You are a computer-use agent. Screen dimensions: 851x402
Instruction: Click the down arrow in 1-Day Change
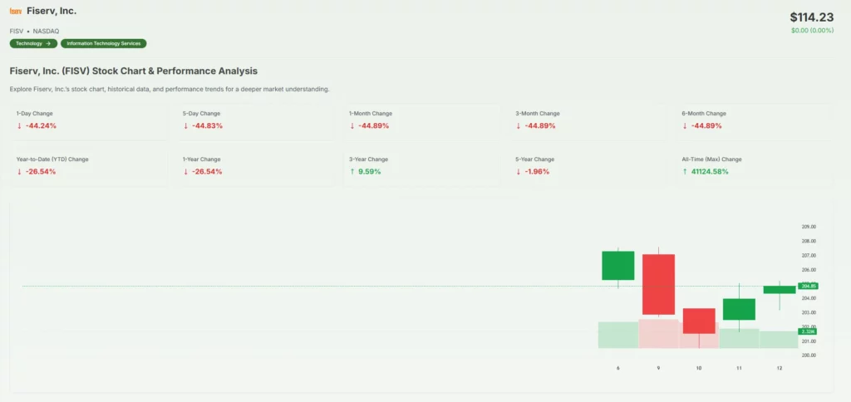(x=19, y=126)
